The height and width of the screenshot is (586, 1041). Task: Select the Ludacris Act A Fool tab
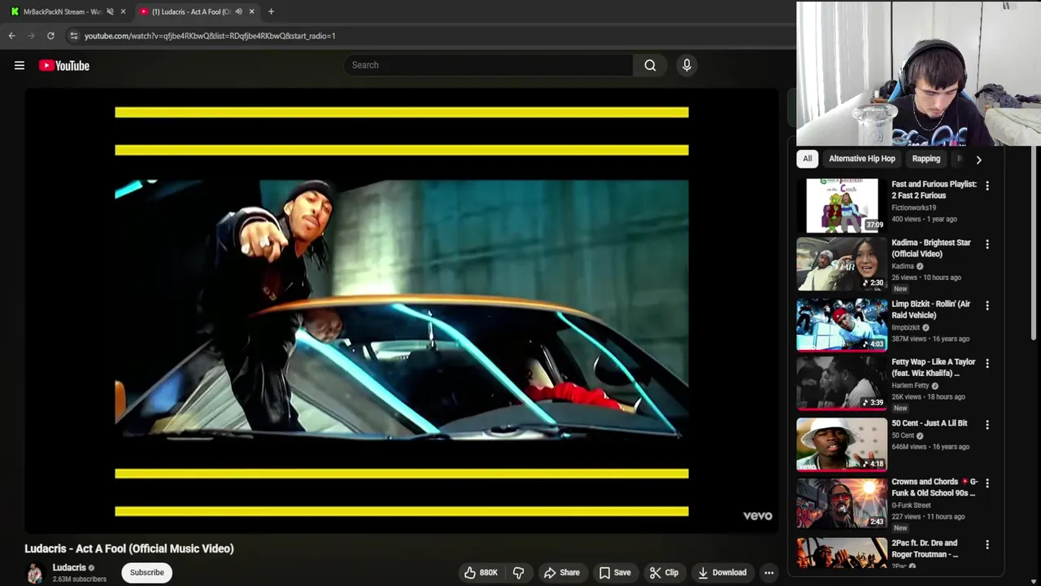191,11
